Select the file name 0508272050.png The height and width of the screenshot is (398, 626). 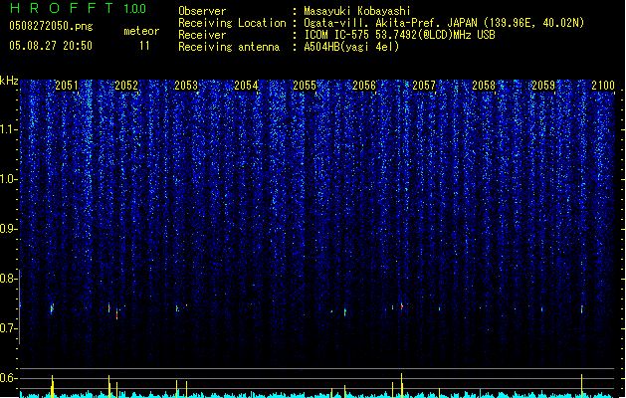(x=51, y=26)
